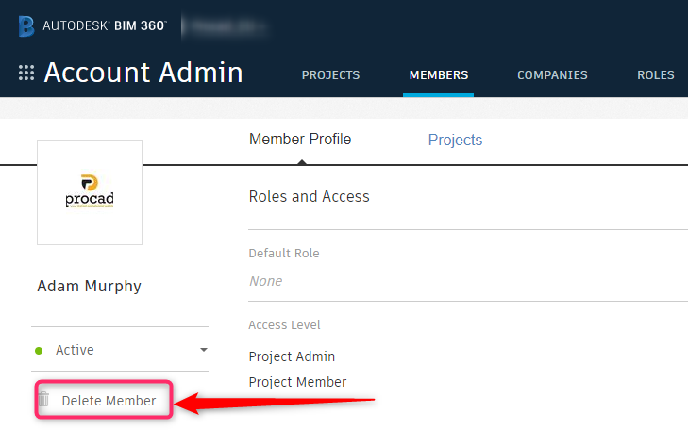Click the Account Admin page title
This screenshot has height=430, width=688.
pyautogui.click(x=143, y=73)
